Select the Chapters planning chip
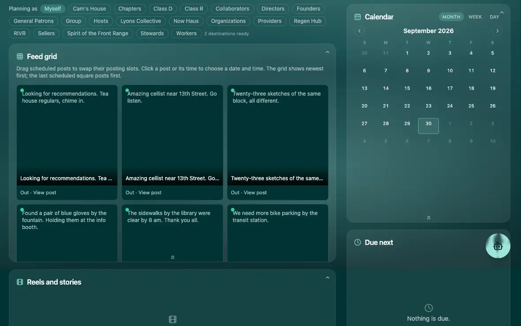The height and width of the screenshot is (326, 521). (x=129, y=9)
